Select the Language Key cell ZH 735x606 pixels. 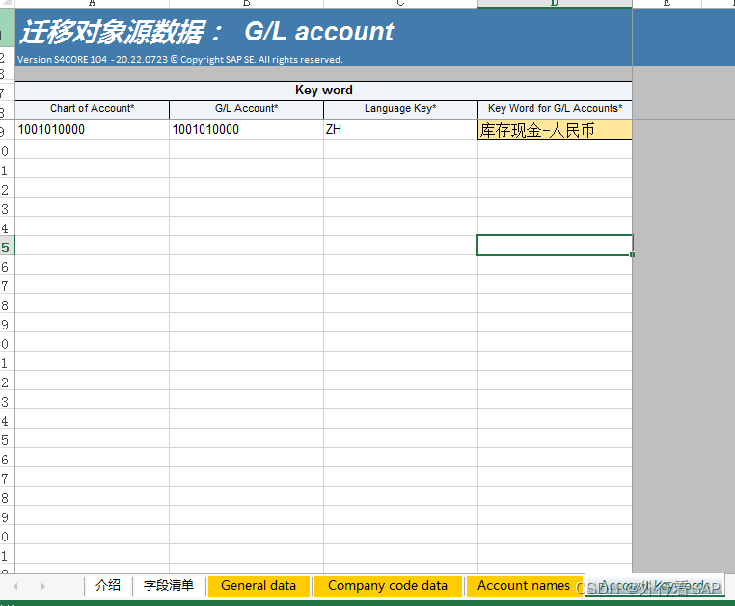pyautogui.click(x=400, y=130)
